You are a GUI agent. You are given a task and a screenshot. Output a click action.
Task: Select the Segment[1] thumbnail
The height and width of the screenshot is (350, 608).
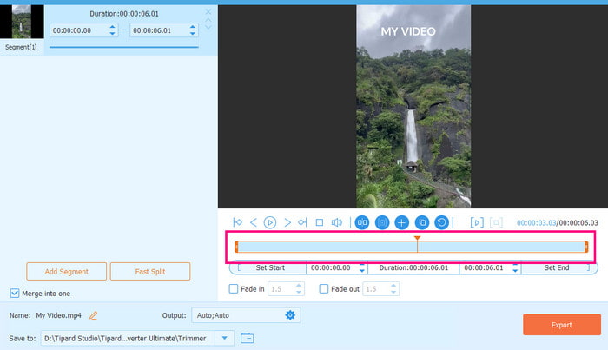(22, 22)
